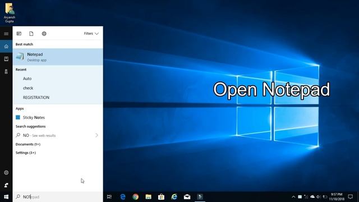
Task: Launch Google Chrome from the taskbar
Action: tap(136, 197)
